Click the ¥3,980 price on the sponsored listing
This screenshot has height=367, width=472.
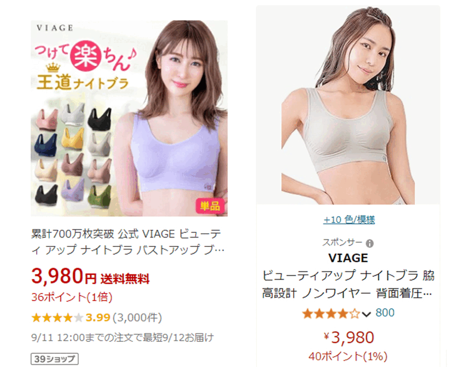[x=349, y=338]
